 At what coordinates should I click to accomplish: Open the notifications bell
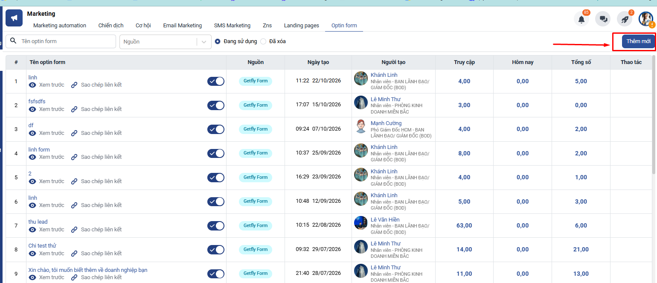point(581,19)
